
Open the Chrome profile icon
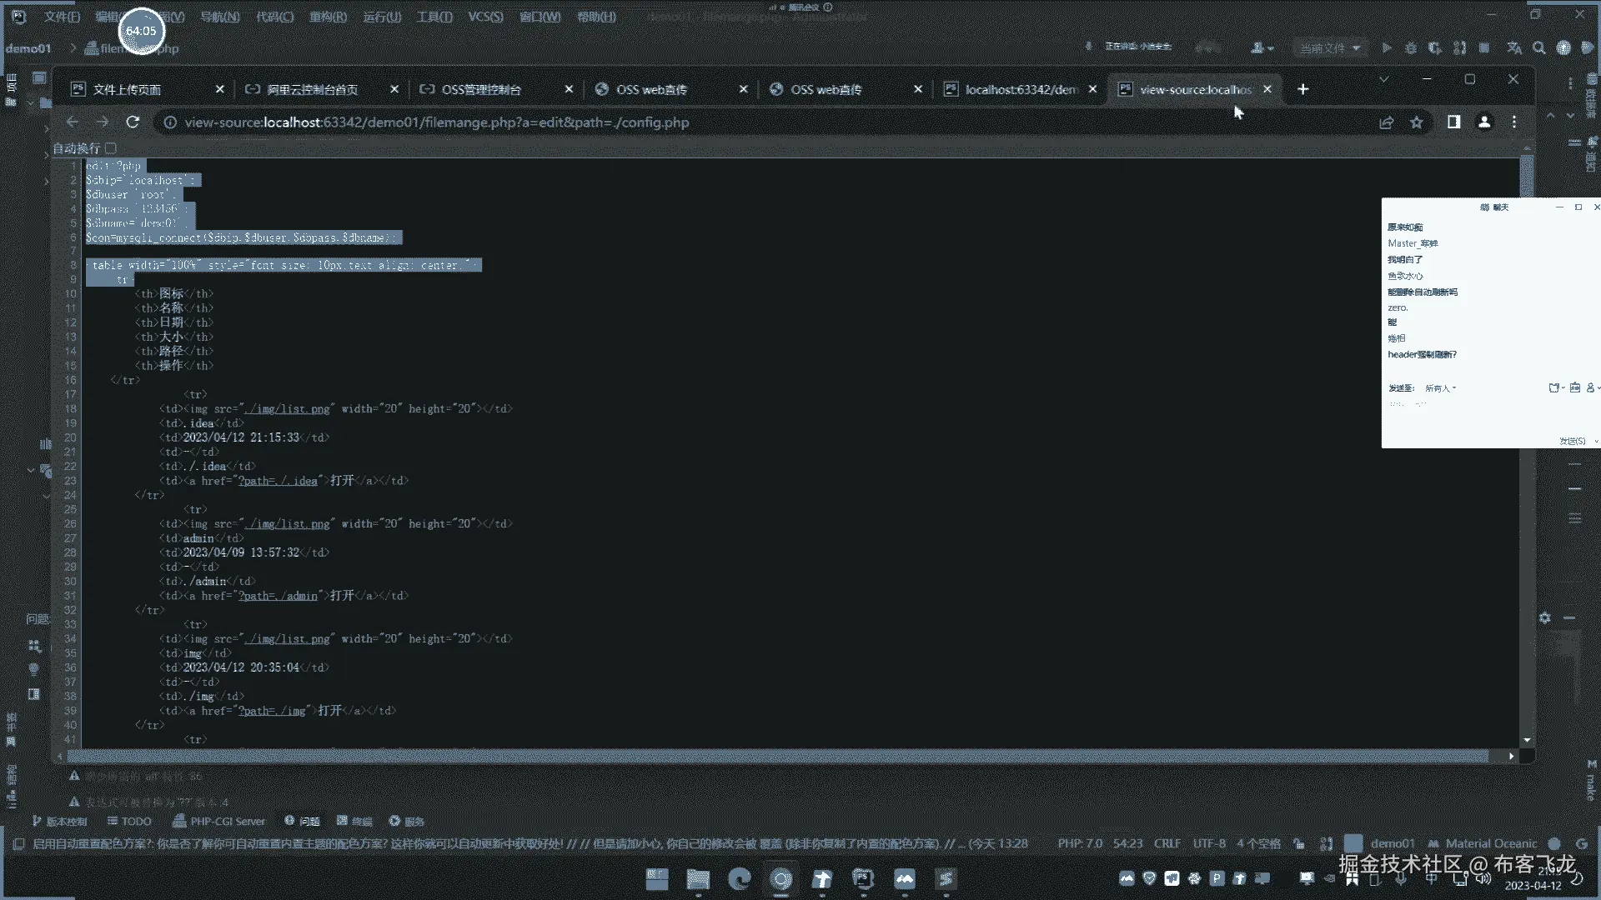(x=1484, y=122)
